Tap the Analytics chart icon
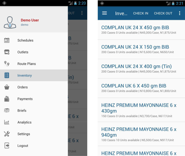The image size is (185, 156). tap(7, 122)
